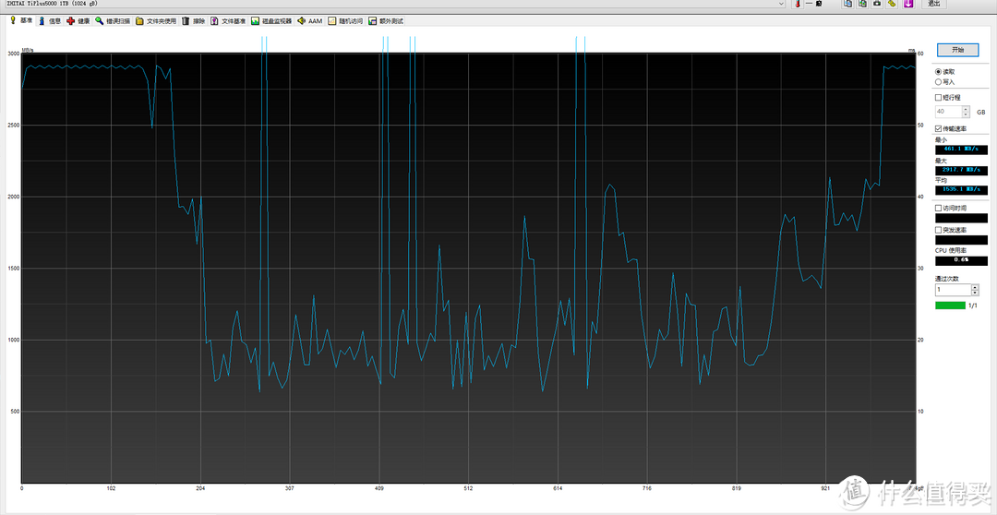Copy screenshot to clipboard icon
This screenshot has width=997, height=515.
(x=862, y=4)
